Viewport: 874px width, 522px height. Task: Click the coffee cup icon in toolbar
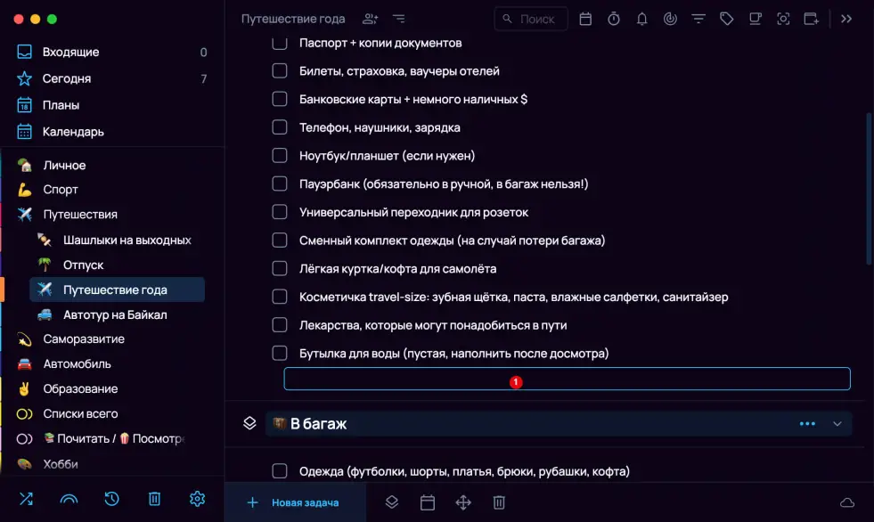pyautogui.click(x=755, y=19)
